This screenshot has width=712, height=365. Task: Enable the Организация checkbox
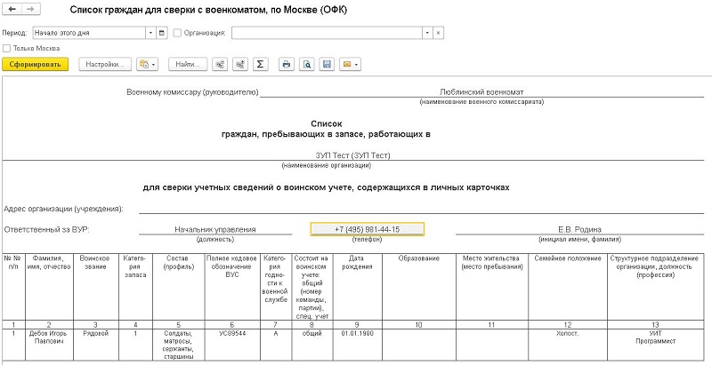click(x=177, y=33)
